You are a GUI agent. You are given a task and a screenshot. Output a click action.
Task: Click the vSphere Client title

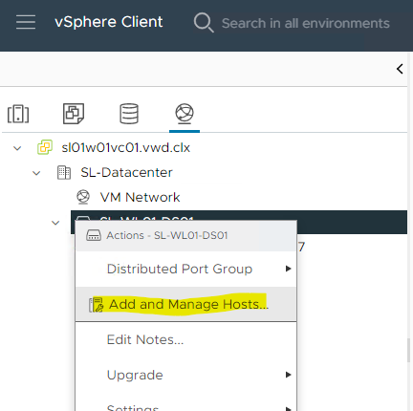pos(109,22)
